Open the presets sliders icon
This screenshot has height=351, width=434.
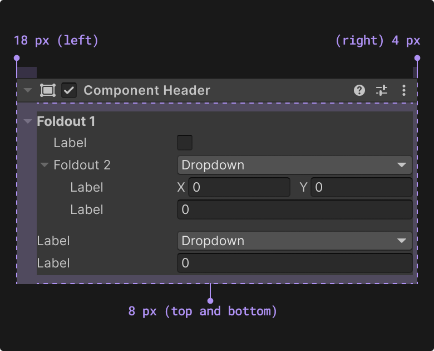[x=382, y=90]
